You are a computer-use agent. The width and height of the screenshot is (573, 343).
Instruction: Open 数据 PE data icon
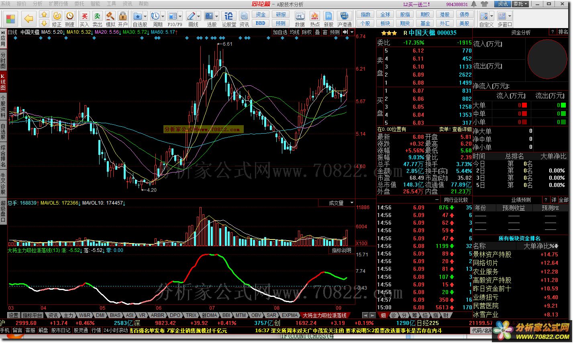pos(300,19)
